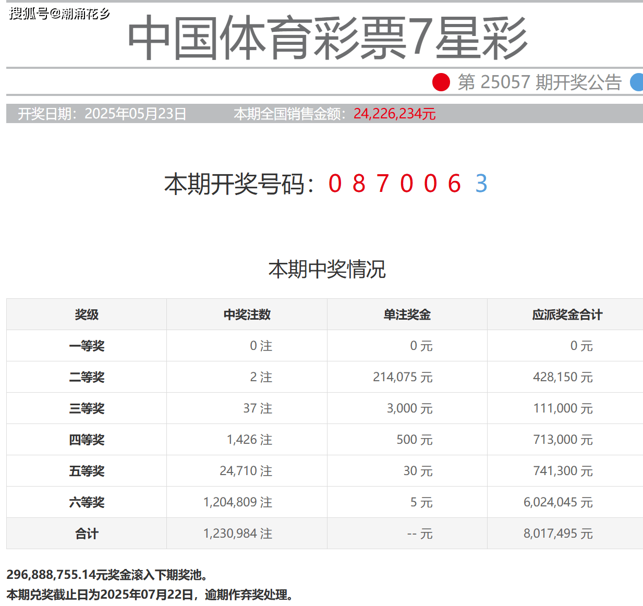This screenshot has height=606, width=643.
Task: Click the red winning digit 8
Action: 359,184
